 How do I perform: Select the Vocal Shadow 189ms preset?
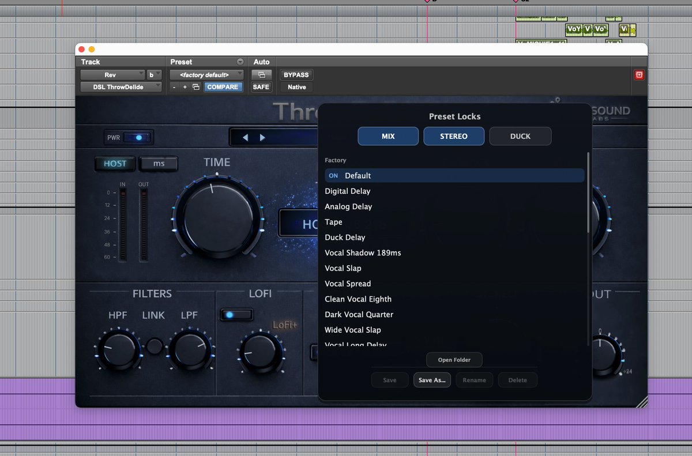(454, 253)
